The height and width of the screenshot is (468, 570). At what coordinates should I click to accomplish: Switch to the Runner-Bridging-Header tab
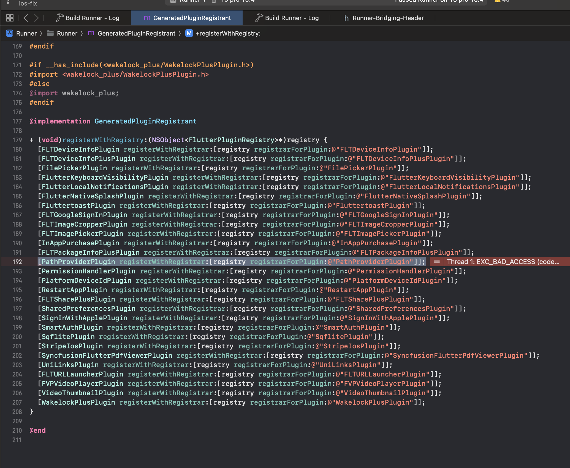click(388, 18)
